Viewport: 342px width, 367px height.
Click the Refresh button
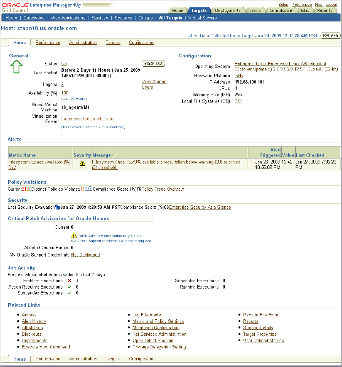pos(331,35)
